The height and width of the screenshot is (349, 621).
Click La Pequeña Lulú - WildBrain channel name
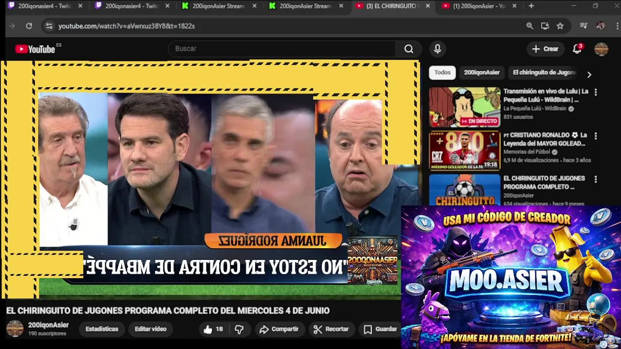[535, 109]
